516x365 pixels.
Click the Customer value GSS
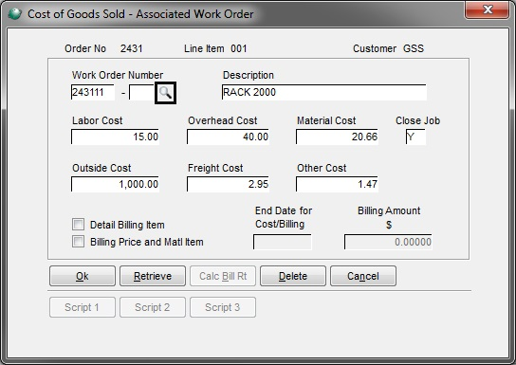click(414, 48)
